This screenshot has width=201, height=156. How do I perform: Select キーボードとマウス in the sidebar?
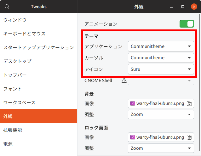point(38,34)
